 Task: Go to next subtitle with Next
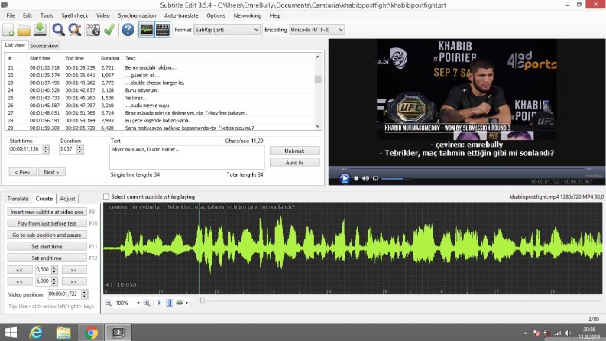[x=51, y=172]
